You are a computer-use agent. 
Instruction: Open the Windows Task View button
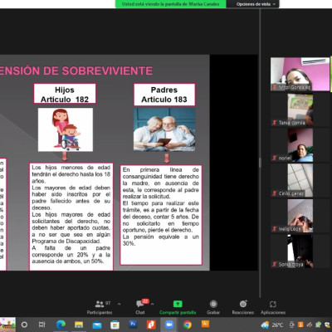pos(41,325)
